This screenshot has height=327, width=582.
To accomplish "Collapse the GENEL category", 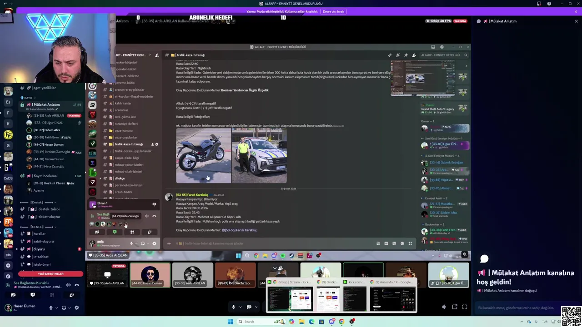I will (37, 227).
